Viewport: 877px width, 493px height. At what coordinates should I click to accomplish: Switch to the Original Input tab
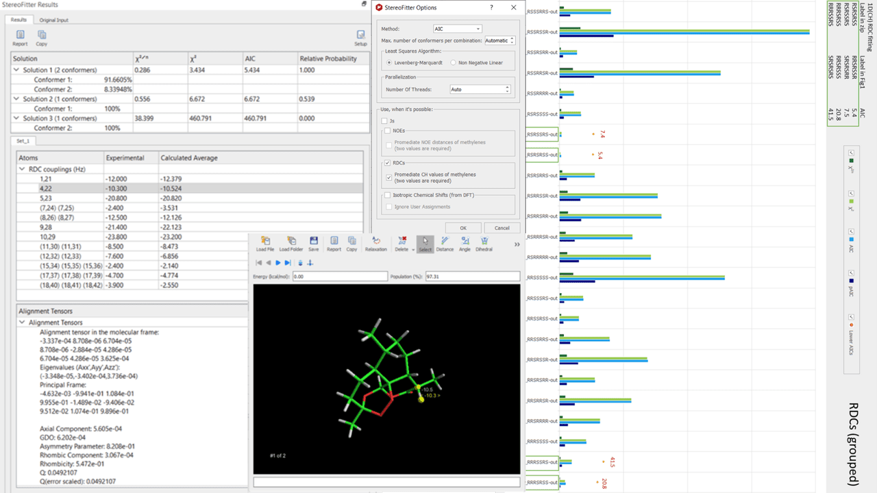(53, 20)
